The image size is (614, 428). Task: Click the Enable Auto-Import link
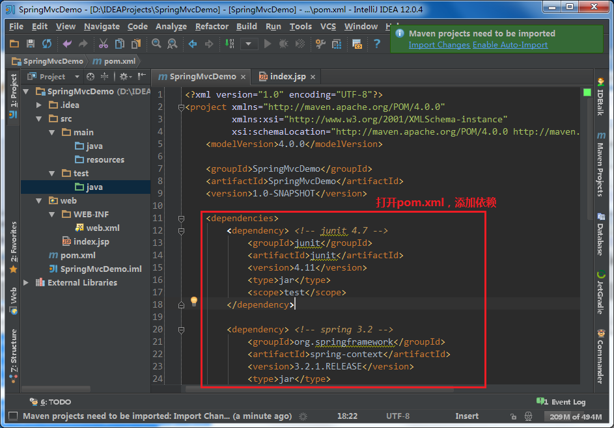[x=510, y=45]
